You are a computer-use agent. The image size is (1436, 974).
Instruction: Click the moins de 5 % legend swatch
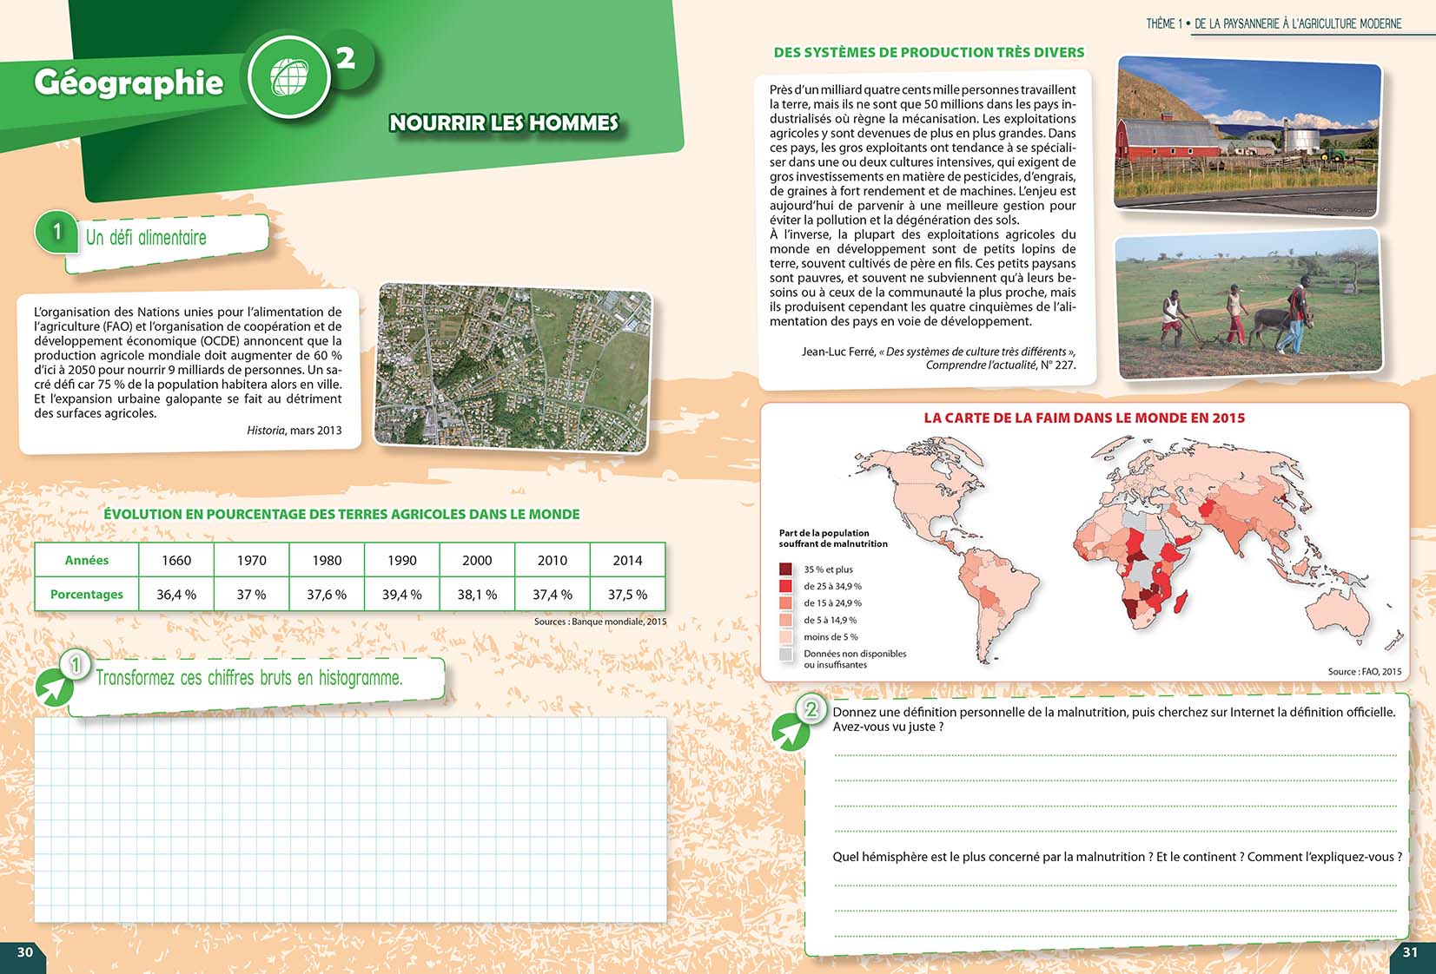pos(785,636)
